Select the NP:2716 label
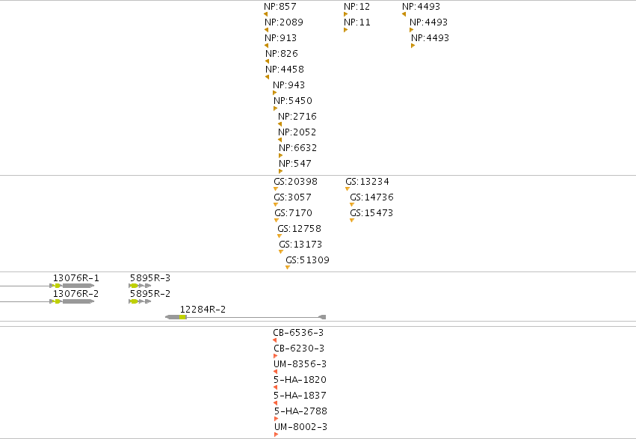This screenshot has width=636, height=439. (x=297, y=117)
